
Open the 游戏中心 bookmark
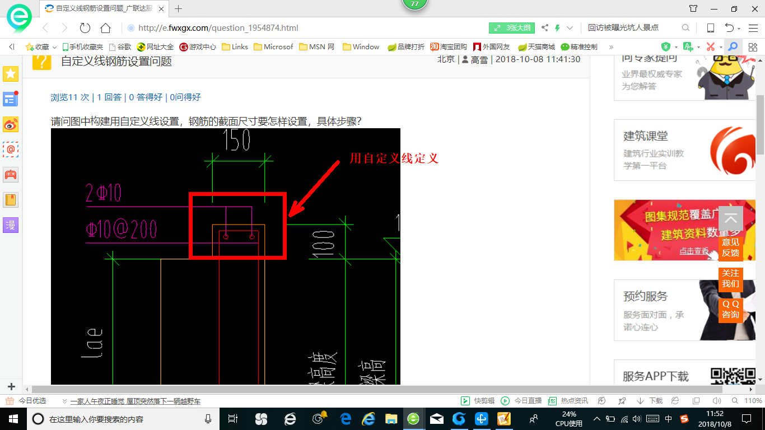point(198,47)
